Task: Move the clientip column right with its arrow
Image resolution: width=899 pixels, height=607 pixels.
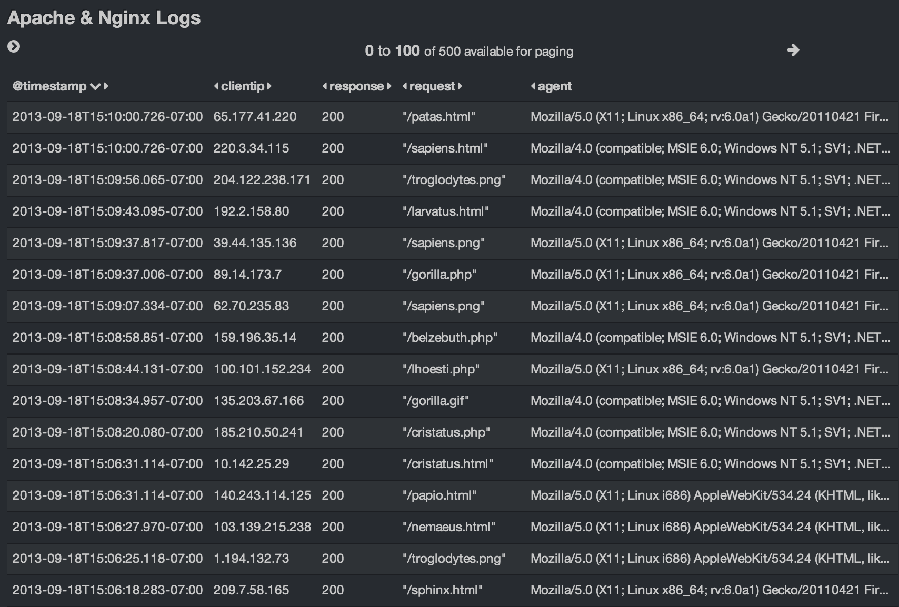Action: coord(269,86)
